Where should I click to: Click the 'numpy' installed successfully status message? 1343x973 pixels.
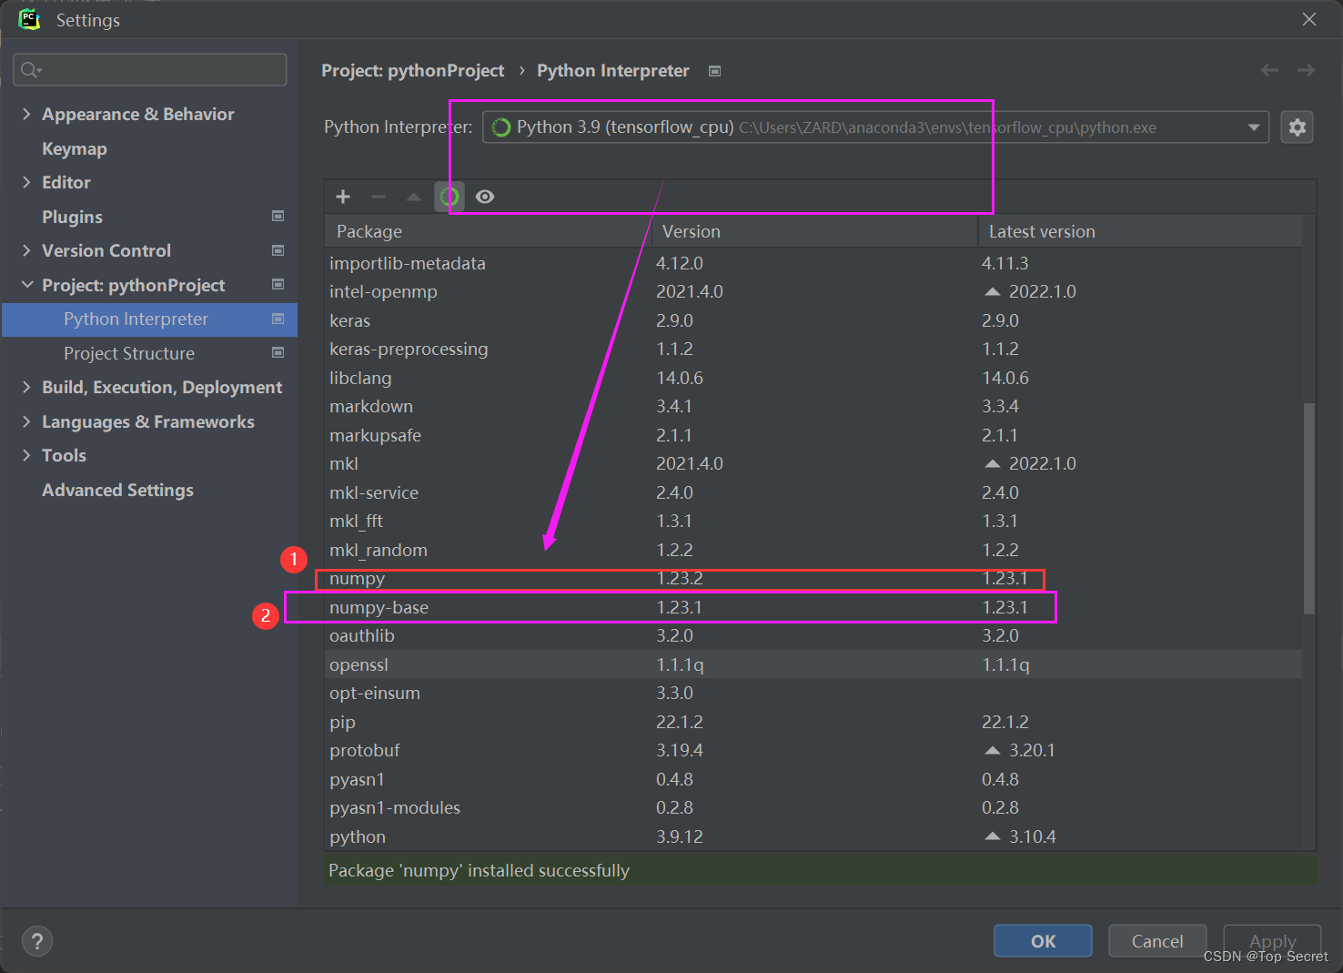(x=479, y=870)
